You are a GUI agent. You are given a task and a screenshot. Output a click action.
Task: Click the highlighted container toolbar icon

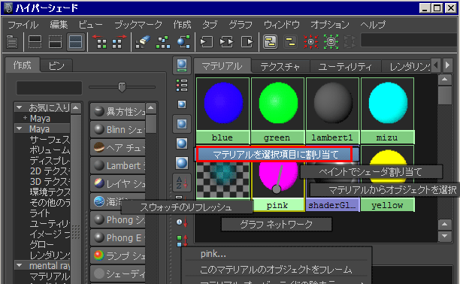(x=270, y=42)
